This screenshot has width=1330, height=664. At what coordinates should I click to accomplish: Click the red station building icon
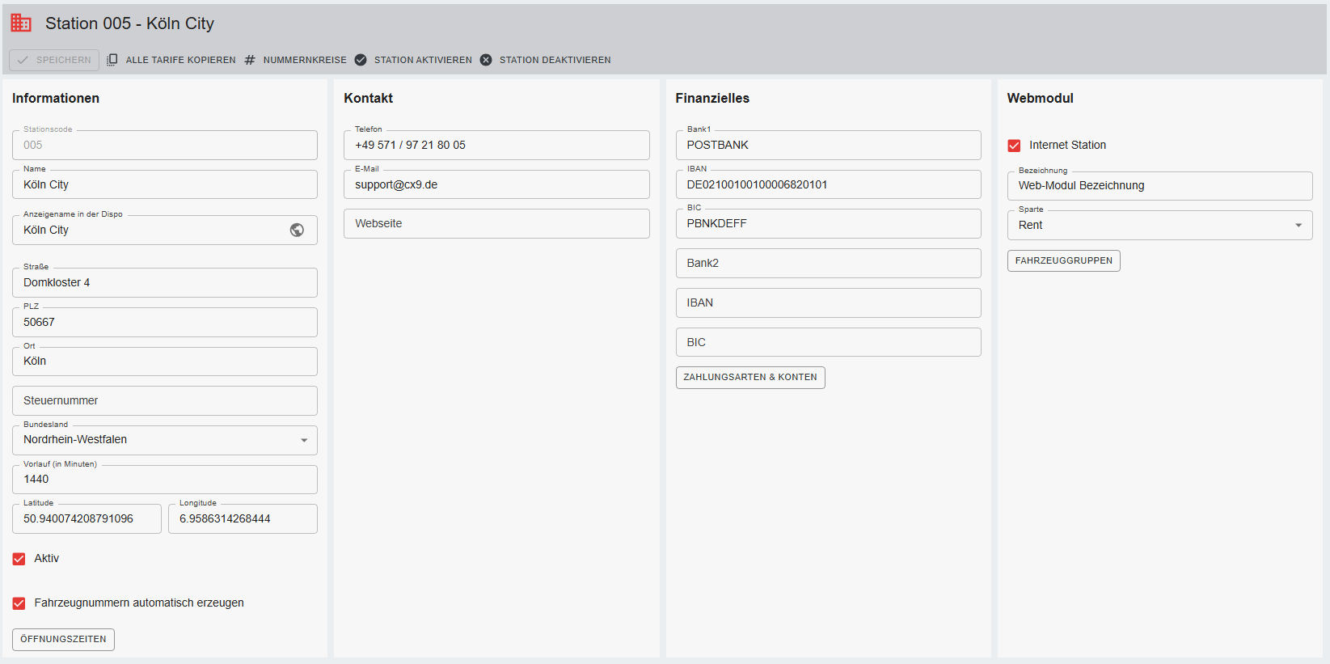pyautogui.click(x=21, y=23)
